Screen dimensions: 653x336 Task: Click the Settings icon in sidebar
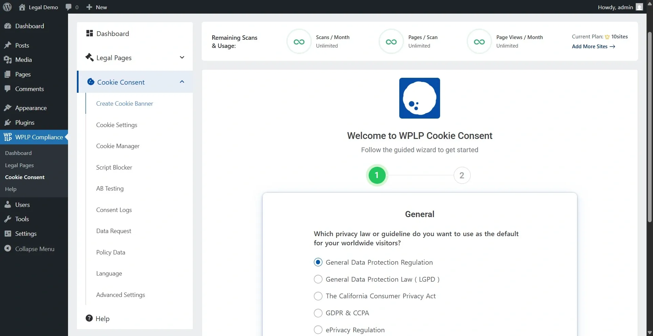(x=8, y=233)
